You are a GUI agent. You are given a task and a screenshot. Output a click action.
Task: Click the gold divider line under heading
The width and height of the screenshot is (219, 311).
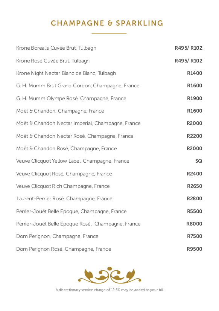coord(109,33)
